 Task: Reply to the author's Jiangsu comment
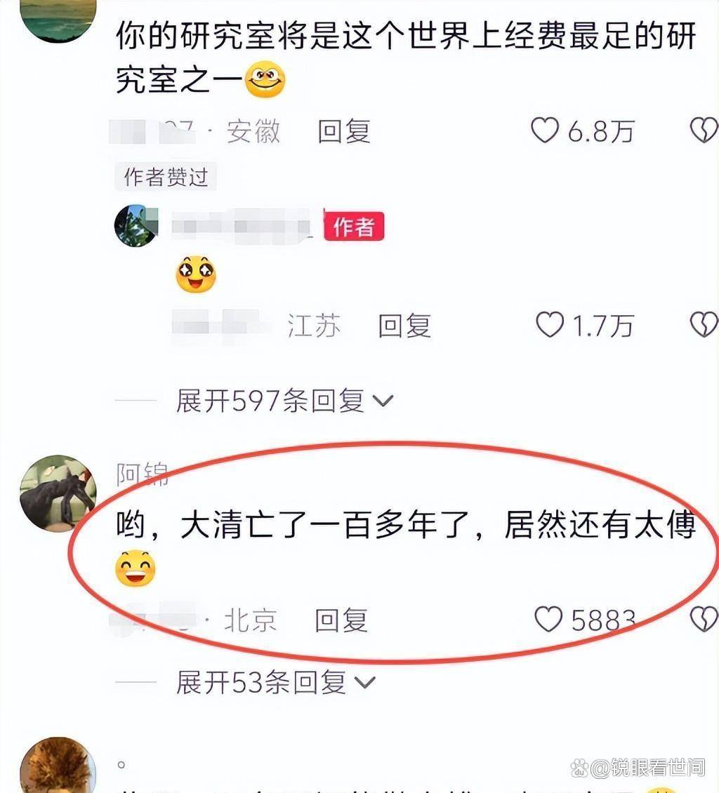click(x=404, y=325)
